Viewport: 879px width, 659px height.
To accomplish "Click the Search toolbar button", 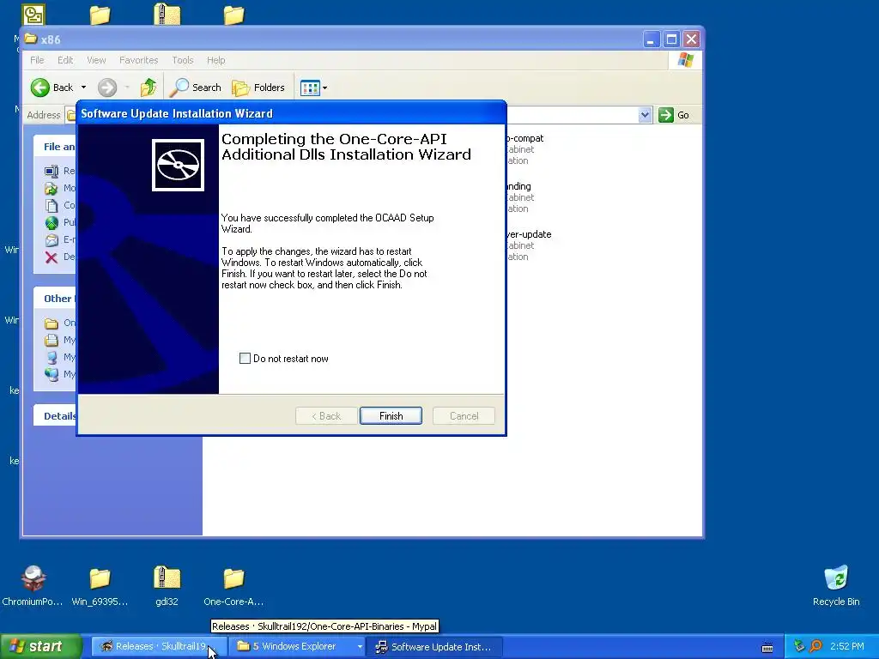I will click(195, 88).
